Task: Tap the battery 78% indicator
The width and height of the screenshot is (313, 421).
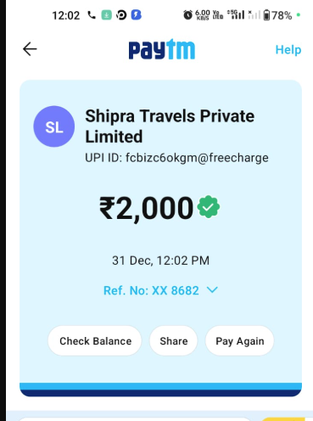Action: click(277, 15)
